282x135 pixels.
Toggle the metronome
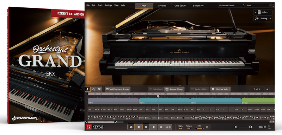tap(161, 127)
